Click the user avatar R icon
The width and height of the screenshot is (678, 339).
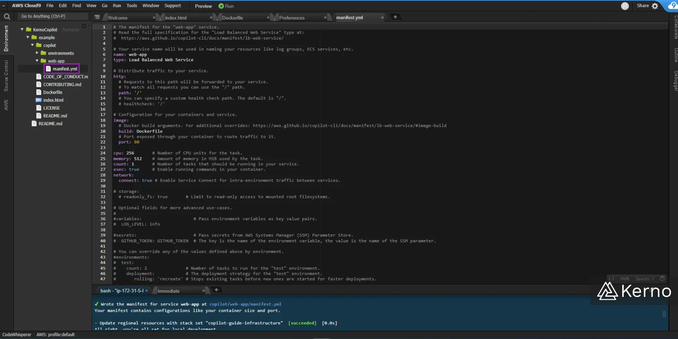coord(625,6)
